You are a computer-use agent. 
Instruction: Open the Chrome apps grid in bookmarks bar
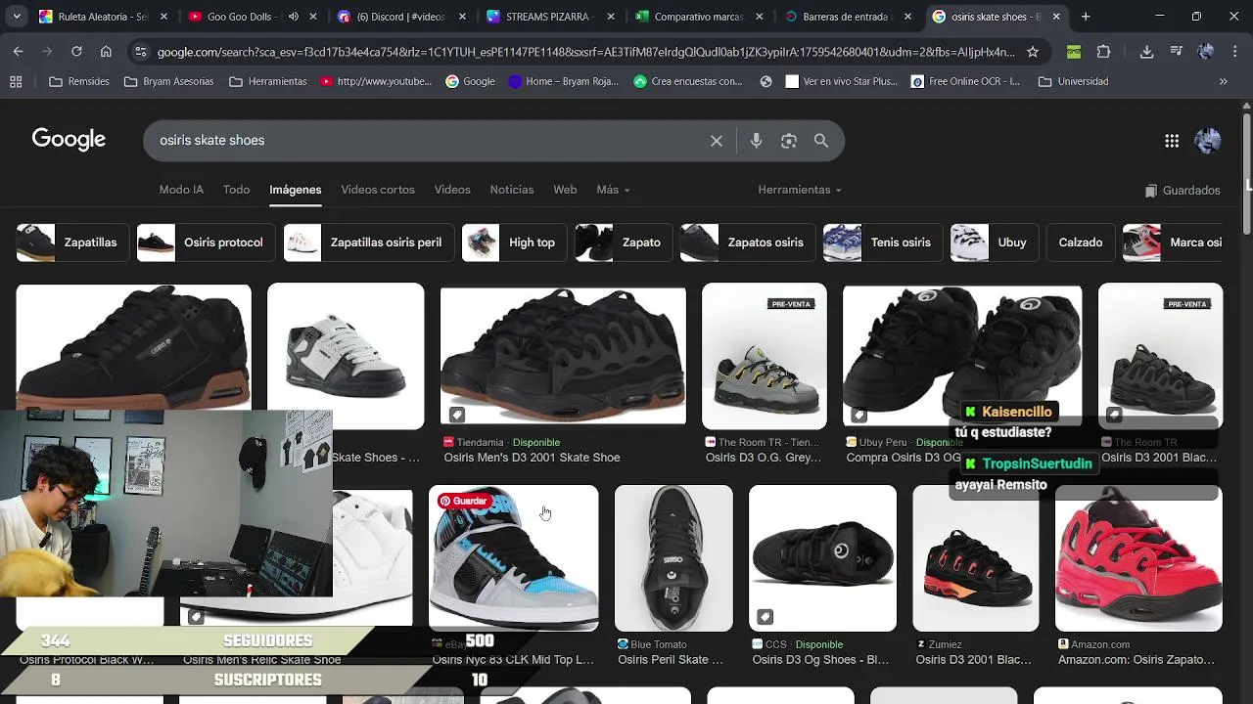click(16, 81)
